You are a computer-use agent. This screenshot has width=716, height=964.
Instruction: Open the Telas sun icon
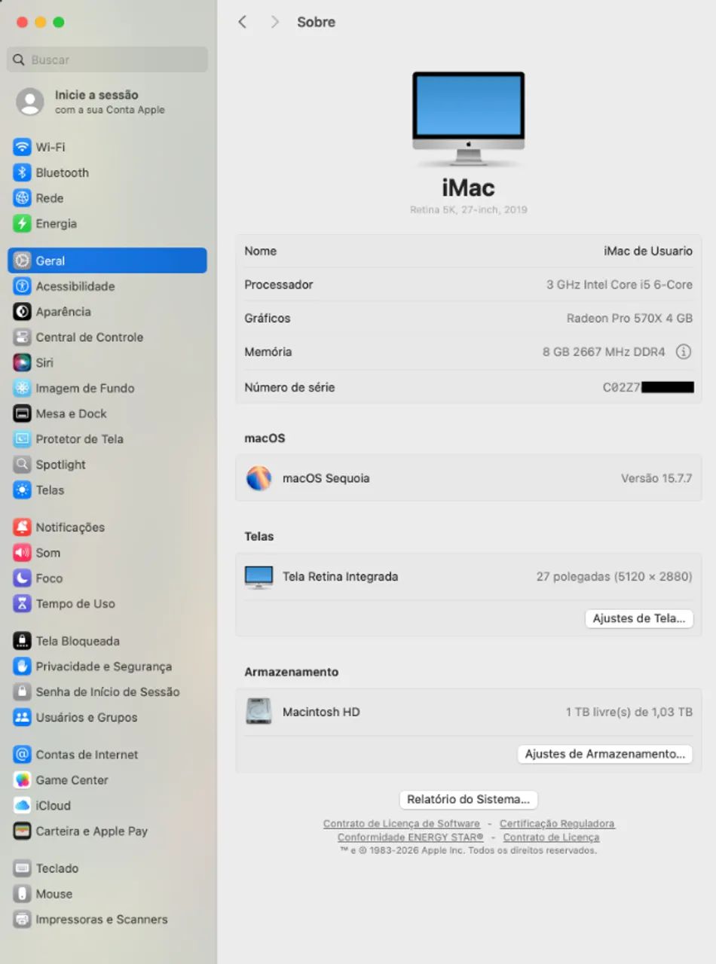click(x=23, y=490)
